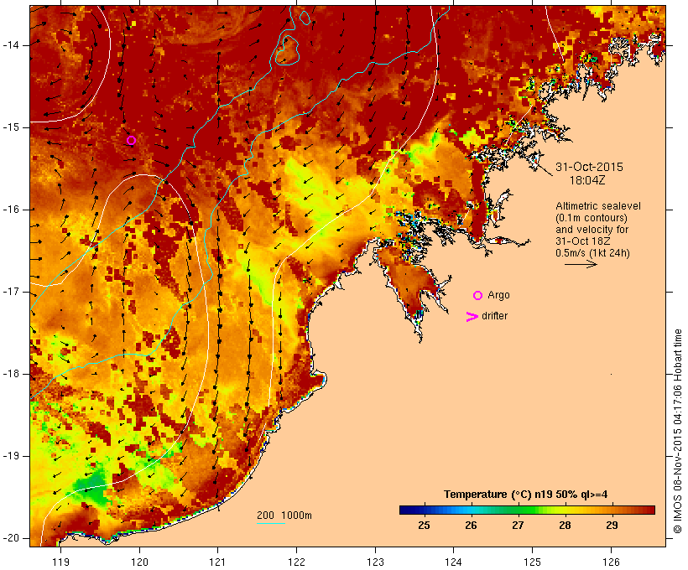Viewport: 688px width, 570px height.
Task: Click the cyan 200 1000m legend line
Action: click(271, 524)
